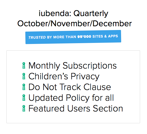Click the icon before Updated Policy for all

pos(24,98)
